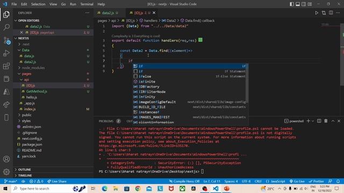Toggle primary sidebar layout icon

[292, 4]
